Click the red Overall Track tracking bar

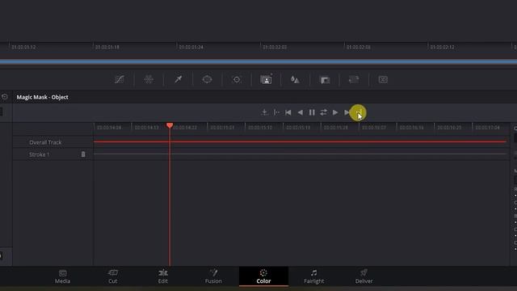click(x=300, y=142)
